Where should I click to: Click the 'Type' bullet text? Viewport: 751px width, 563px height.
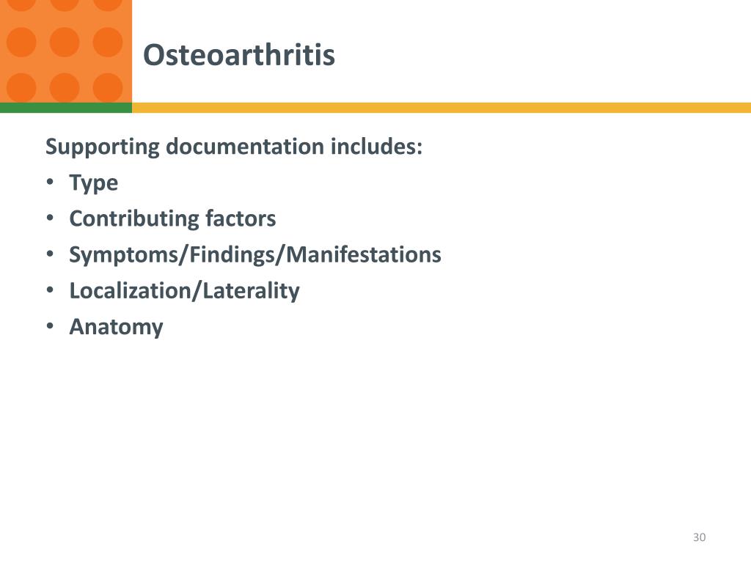(x=93, y=183)
